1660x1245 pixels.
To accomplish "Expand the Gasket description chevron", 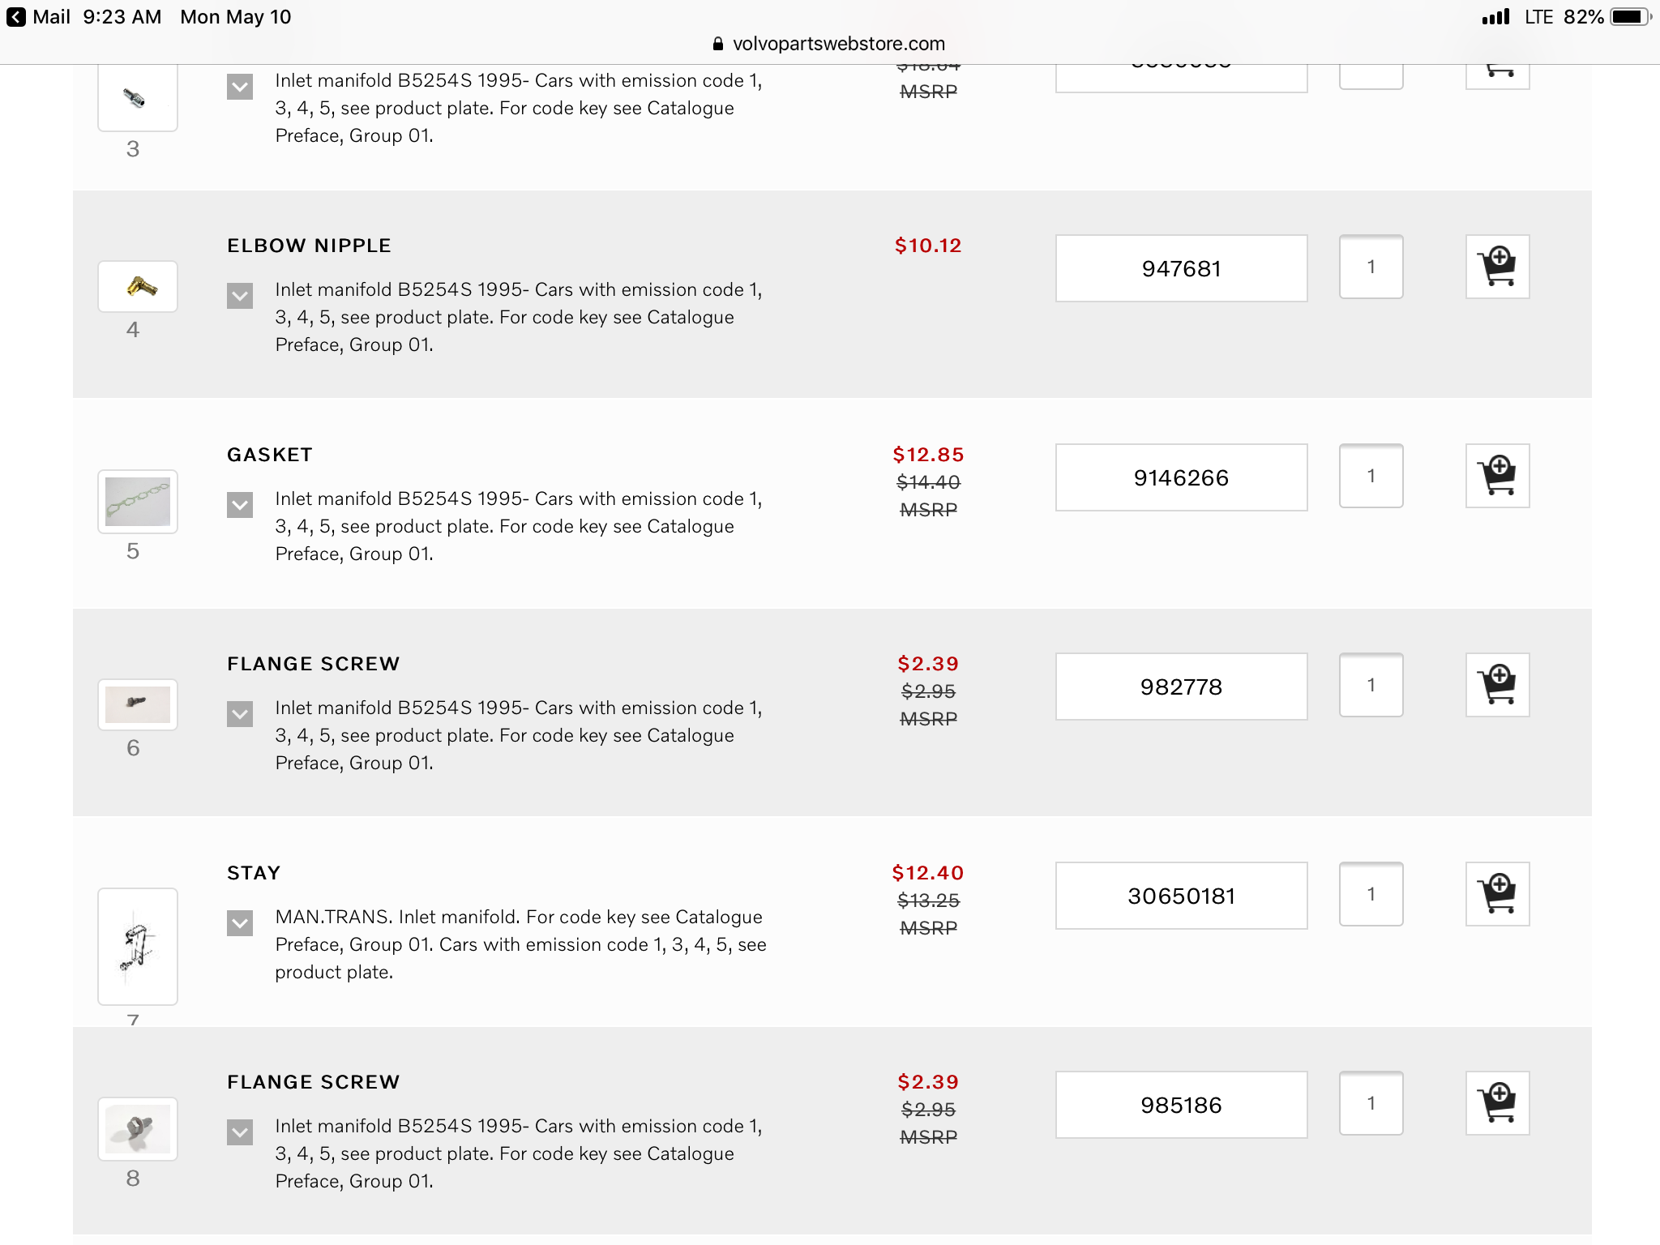I will [x=240, y=505].
